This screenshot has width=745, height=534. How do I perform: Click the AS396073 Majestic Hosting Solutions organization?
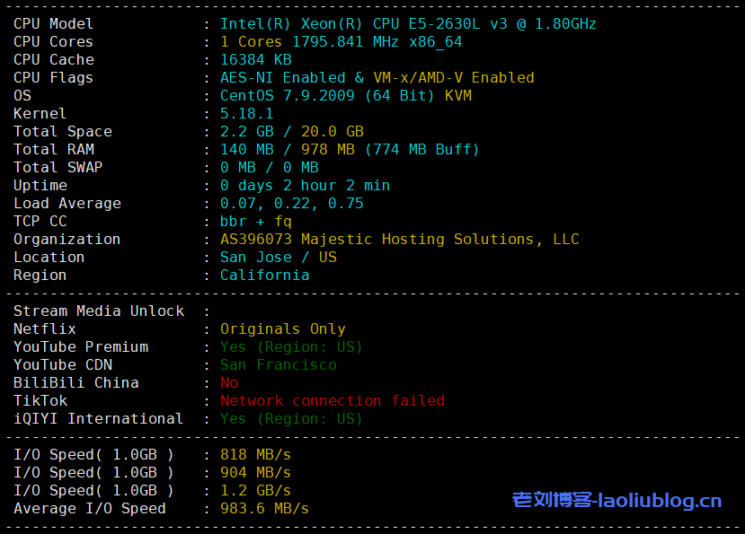pyautogui.click(x=399, y=240)
